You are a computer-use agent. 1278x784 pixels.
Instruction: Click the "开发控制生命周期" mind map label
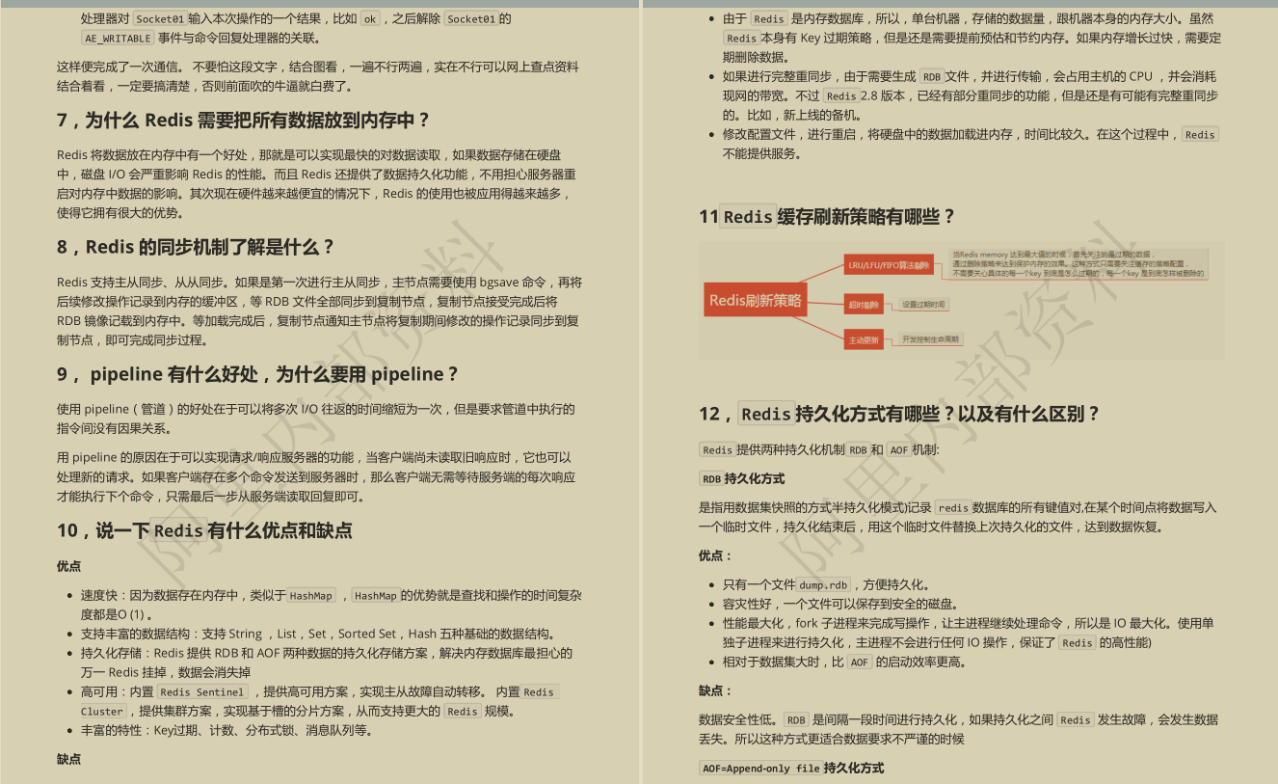coord(930,339)
